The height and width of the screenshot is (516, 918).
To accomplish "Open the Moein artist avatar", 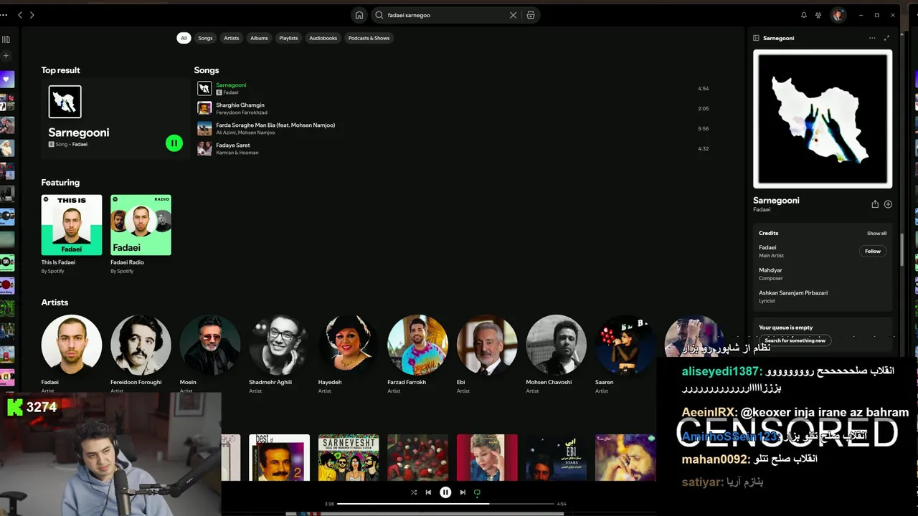I will (210, 345).
